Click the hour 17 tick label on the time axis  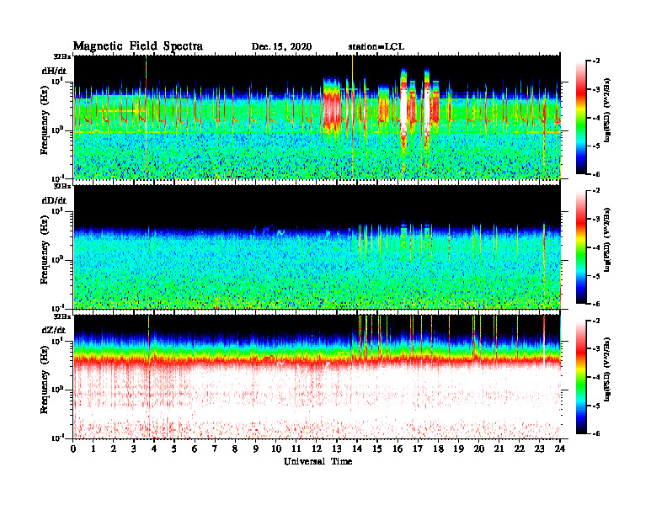click(x=418, y=449)
